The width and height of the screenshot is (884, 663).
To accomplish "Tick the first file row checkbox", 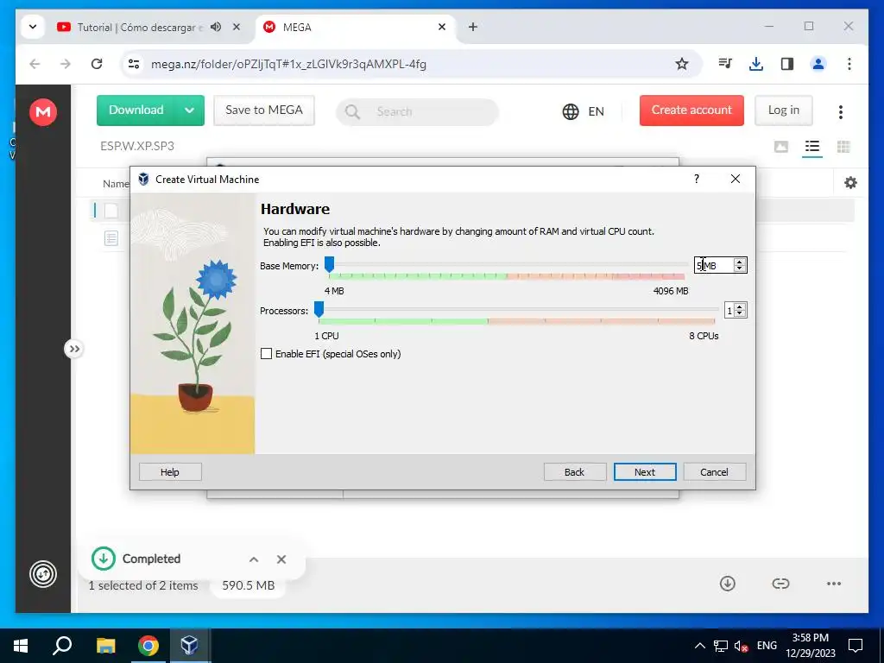I will (x=111, y=211).
